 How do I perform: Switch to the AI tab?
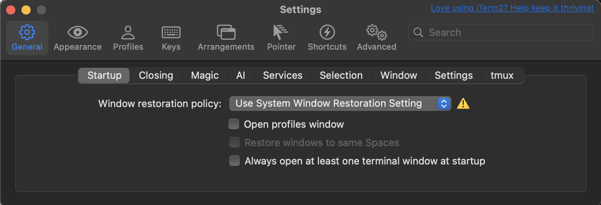(x=241, y=76)
